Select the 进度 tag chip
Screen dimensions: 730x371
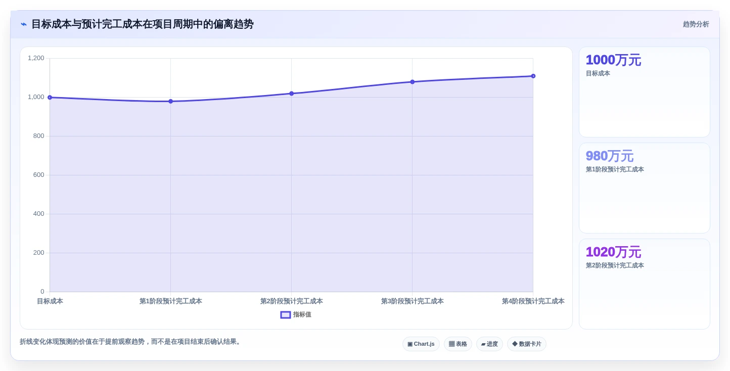click(x=489, y=344)
